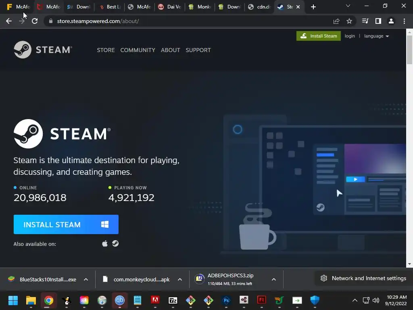Open the COMMUNITY menu
Screen dimensions: 413x310
click(138, 50)
